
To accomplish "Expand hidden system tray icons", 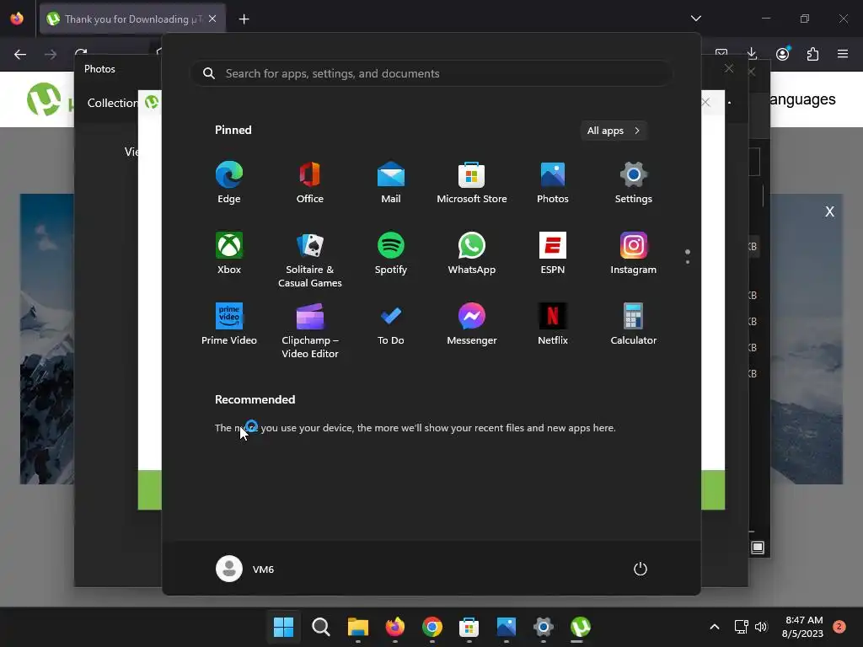I will pyautogui.click(x=715, y=627).
